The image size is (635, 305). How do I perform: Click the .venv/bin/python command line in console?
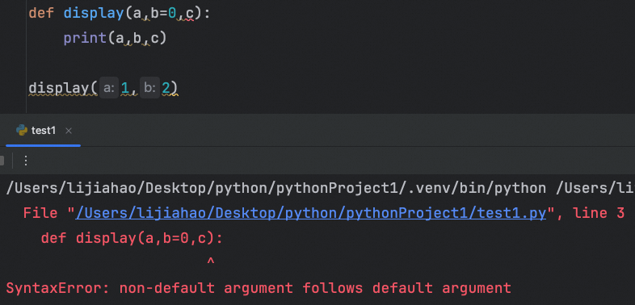[x=320, y=189]
